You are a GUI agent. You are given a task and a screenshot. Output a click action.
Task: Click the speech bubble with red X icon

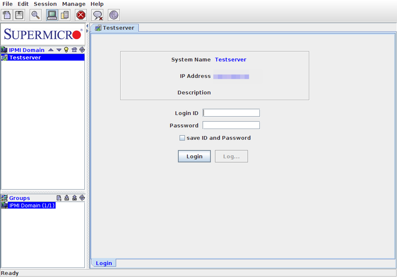pyautogui.click(x=98, y=15)
